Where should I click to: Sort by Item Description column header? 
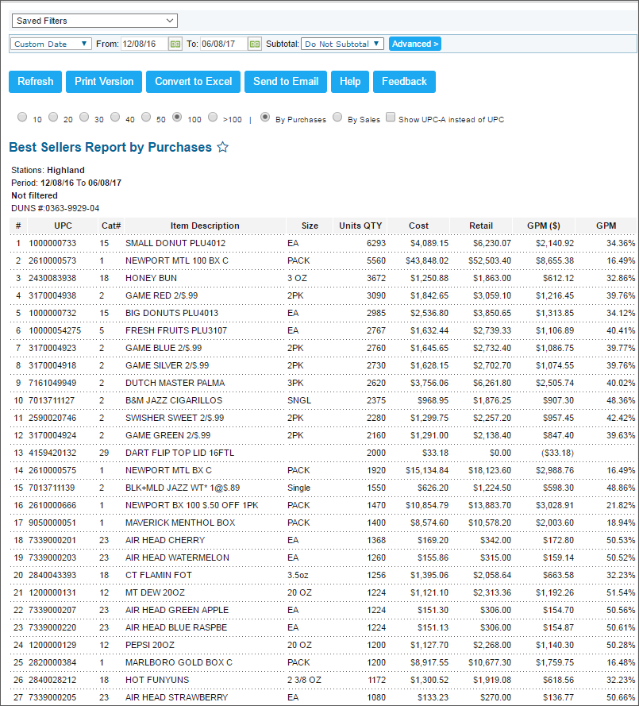[x=205, y=226]
